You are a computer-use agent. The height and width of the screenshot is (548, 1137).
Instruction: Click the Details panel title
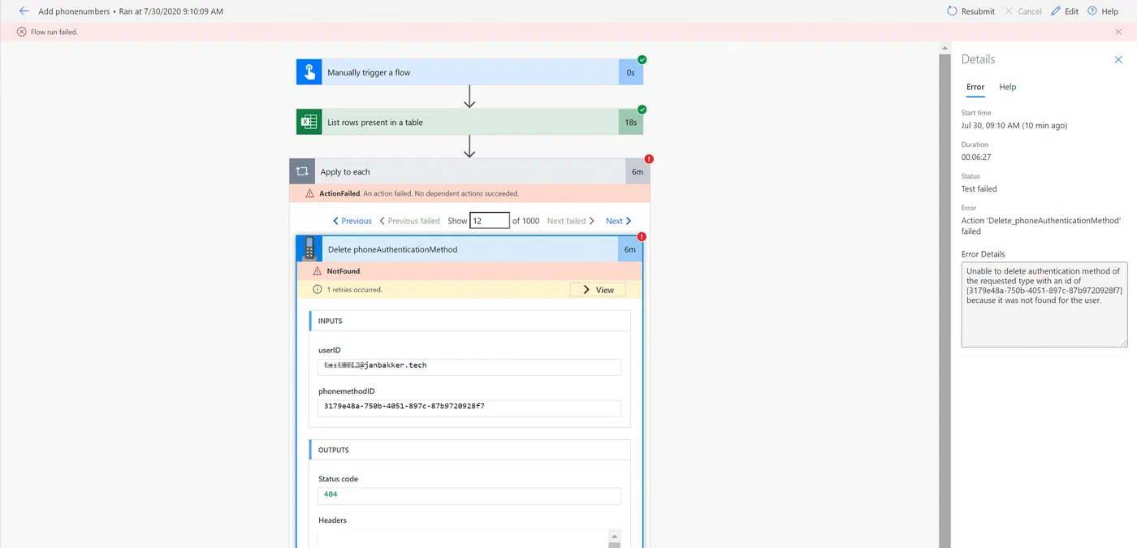pos(978,59)
